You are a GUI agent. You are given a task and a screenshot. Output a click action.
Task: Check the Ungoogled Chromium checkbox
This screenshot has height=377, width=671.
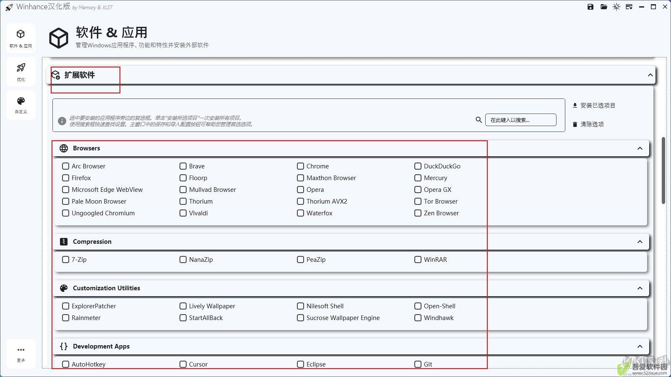pyautogui.click(x=65, y=213)
